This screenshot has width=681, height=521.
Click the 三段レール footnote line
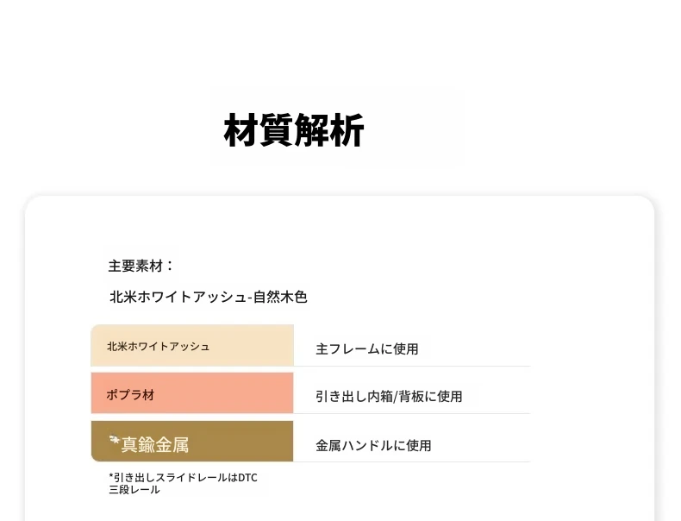134,490
